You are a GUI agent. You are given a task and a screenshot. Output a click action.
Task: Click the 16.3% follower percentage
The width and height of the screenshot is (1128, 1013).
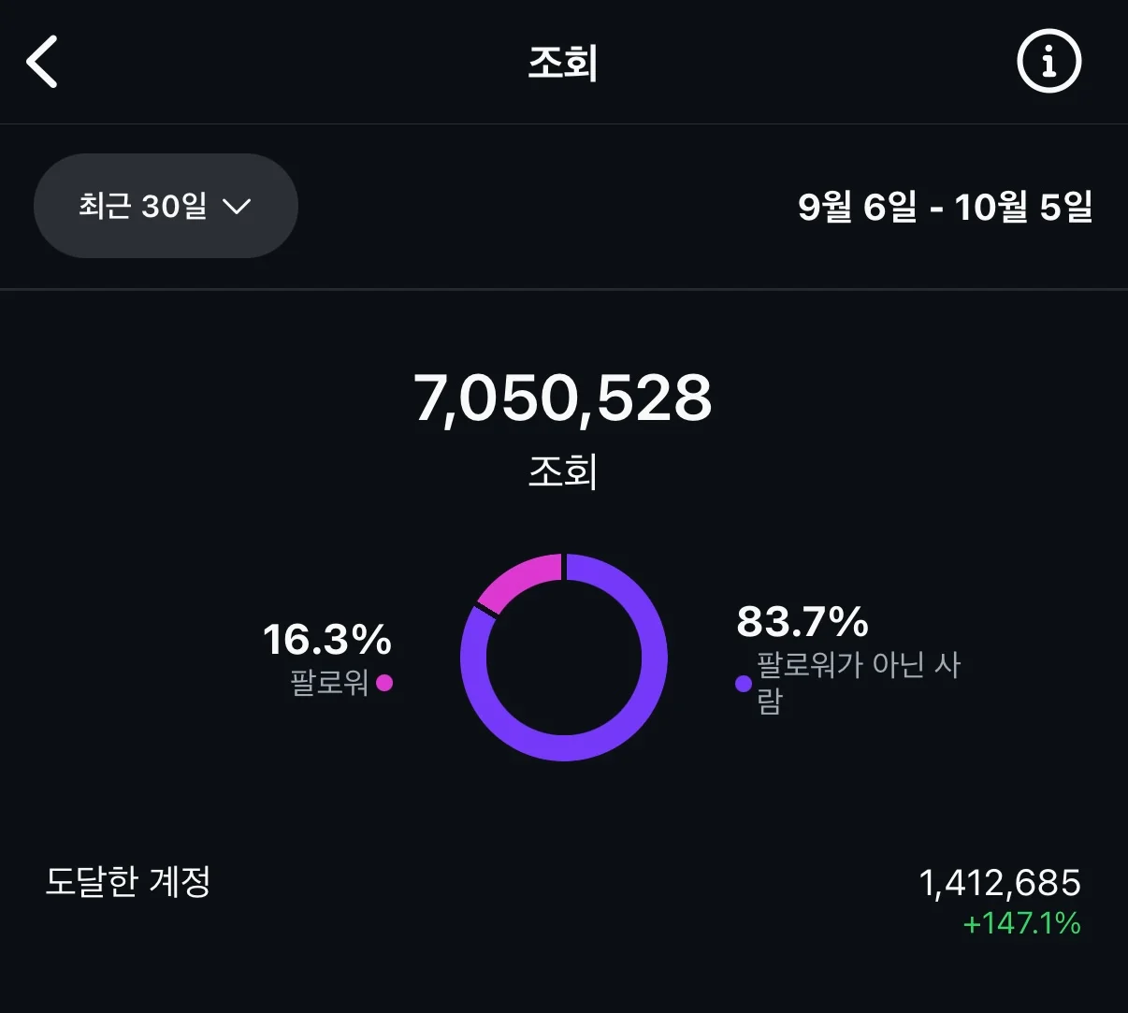point(326,640)
